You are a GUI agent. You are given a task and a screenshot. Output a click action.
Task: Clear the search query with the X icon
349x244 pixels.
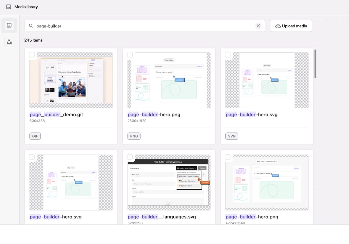[258, 26]
